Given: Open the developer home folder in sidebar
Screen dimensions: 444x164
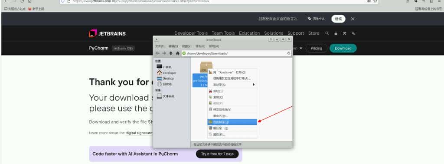Looking at the screenshot, I should [166, 73].
